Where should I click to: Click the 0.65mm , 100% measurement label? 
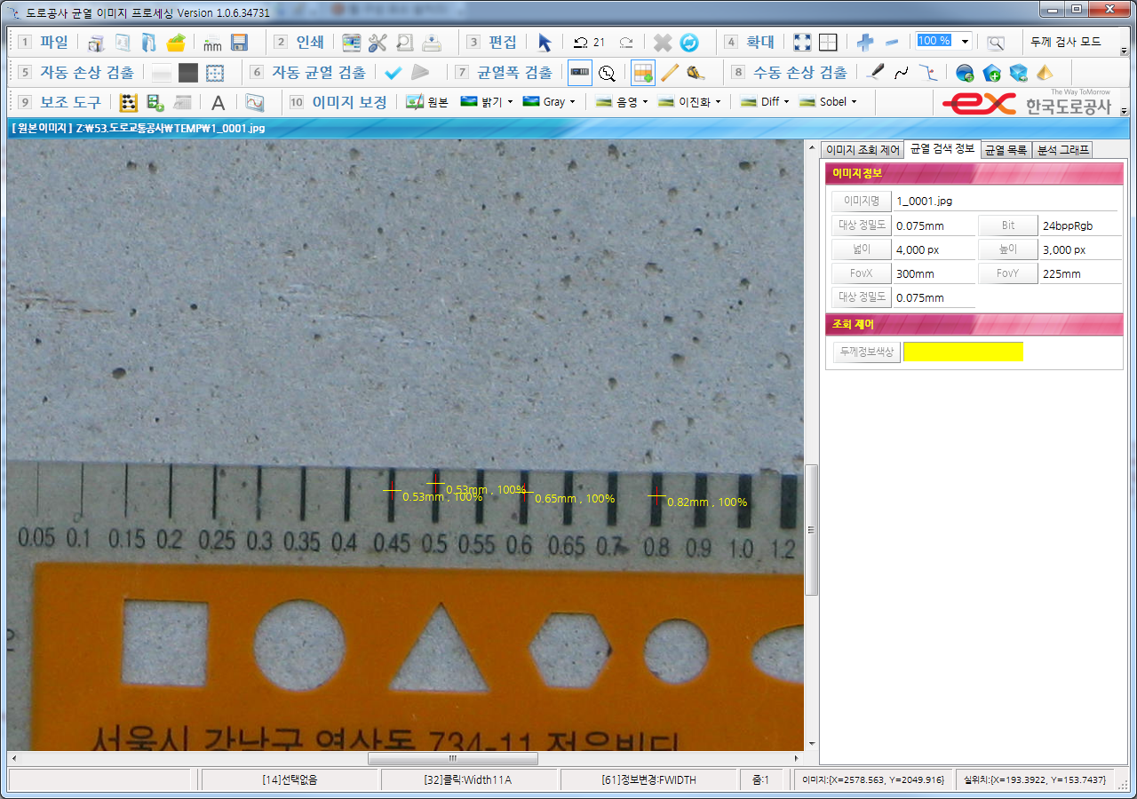point(575,499)
